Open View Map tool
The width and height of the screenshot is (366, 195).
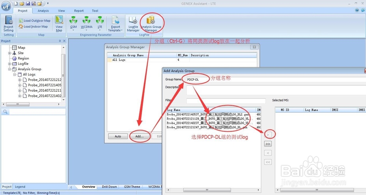(x=59, y=24)
